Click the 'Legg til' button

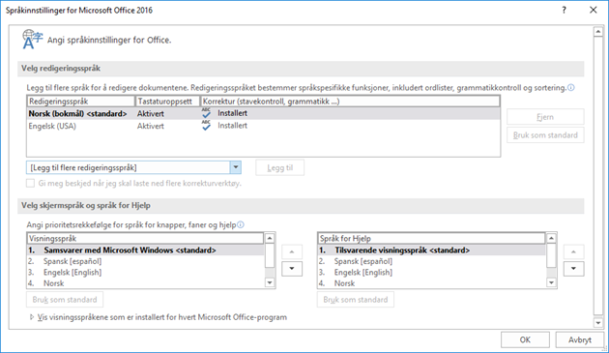(279, 167)
